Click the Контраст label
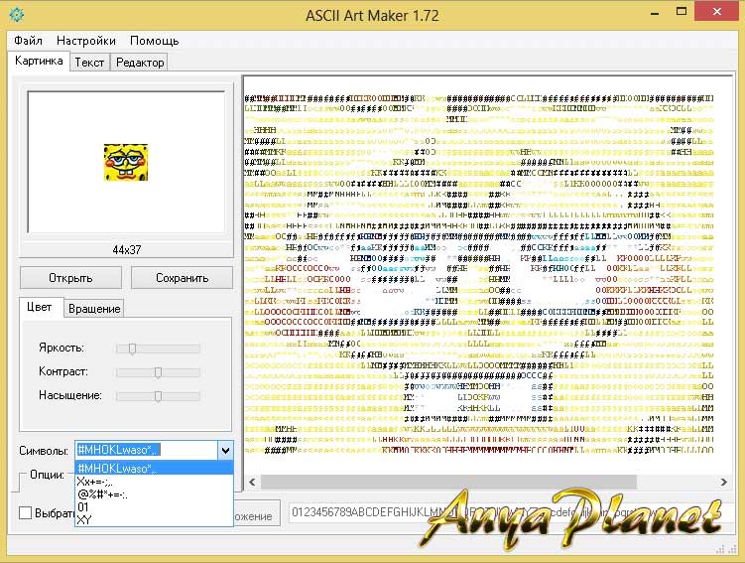745x563 pixels. (63, 371)
